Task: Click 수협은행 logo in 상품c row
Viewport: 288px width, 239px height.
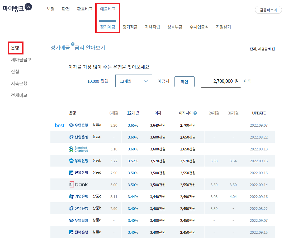Action: click(78, 220)
